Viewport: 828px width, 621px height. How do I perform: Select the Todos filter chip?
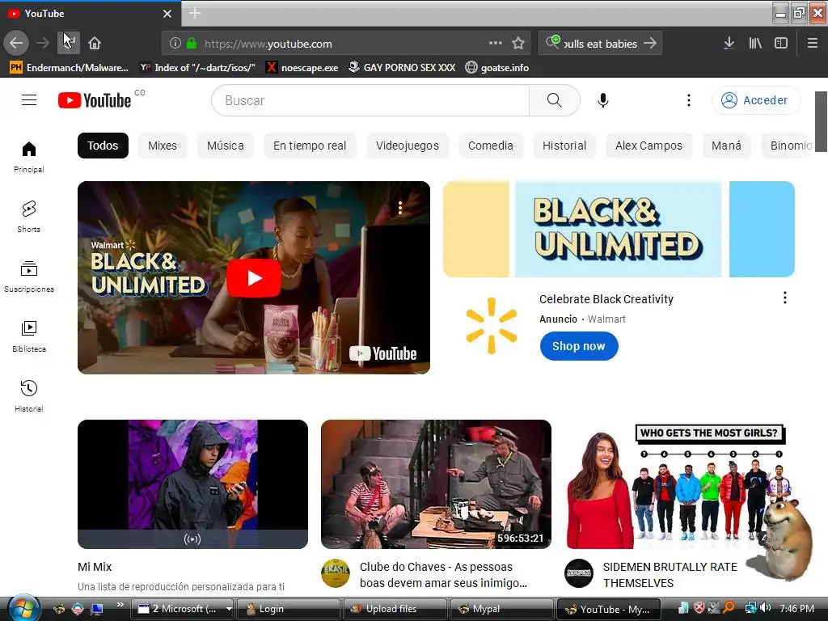(103, 146)
